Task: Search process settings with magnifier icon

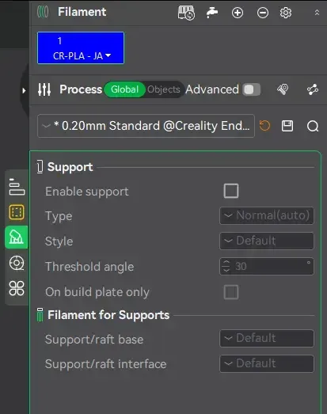Action: pyautogui.click(x=313, y=126)
